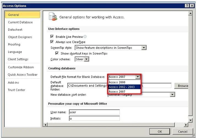
Task: Click the OK button
Action: pyautogui.click(x=160, y=132)
